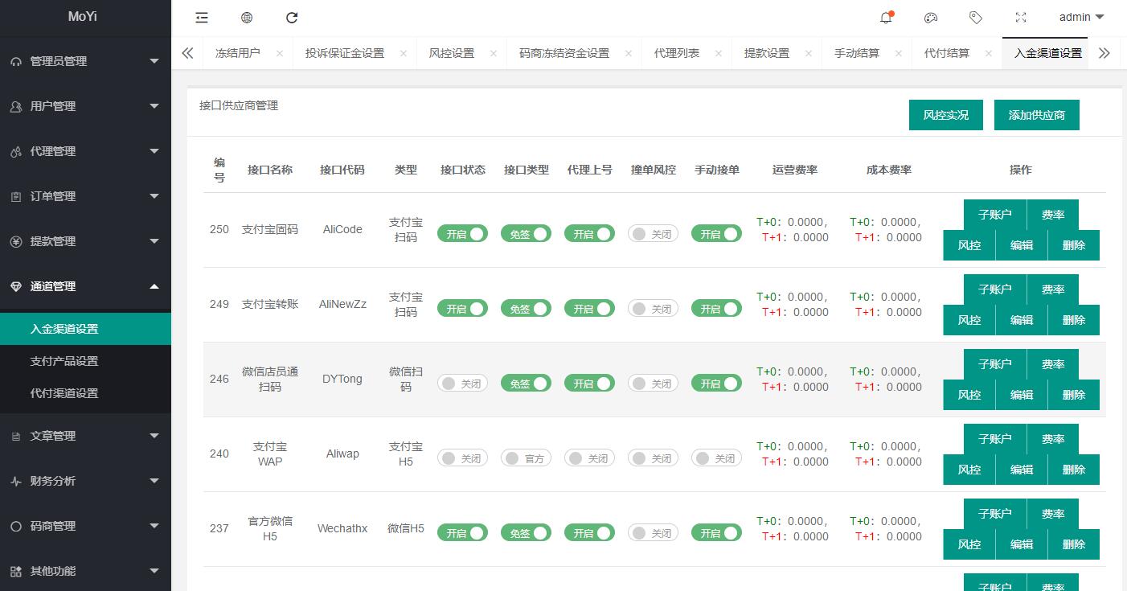Click the 订单管理 list icon
This screenshot has width=1127, height=591.
[x=16, y=196]
